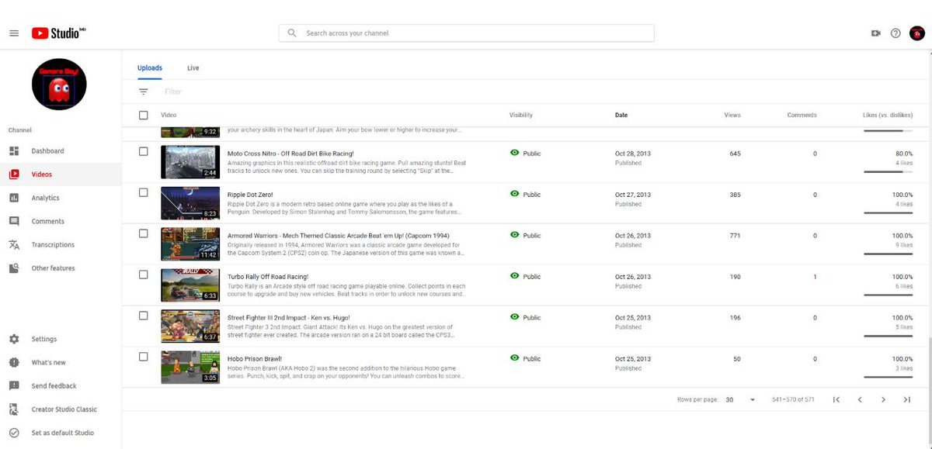This screenshot has height=449, width=932.
Task: Click the Set as default Studio icon
Action: coord(14,433)
